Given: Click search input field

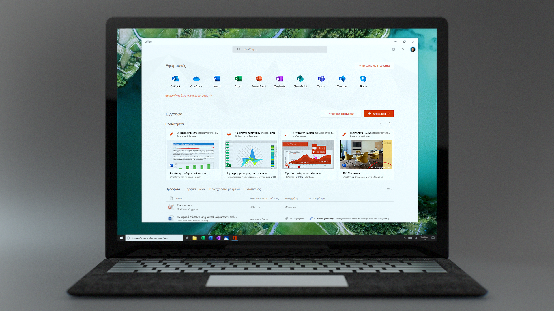Looking at the screenshot, I should (x=279, y=49).
